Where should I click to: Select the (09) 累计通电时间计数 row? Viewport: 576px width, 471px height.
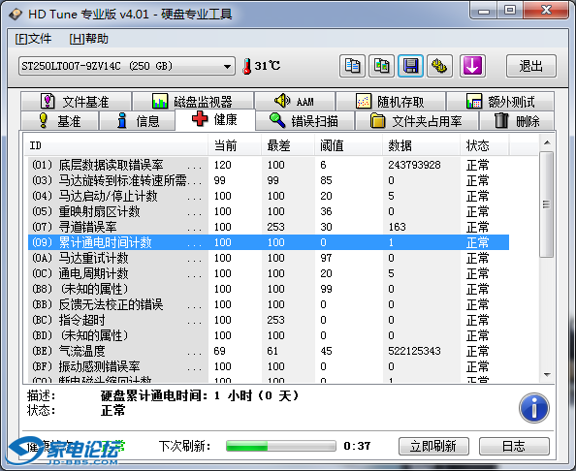click(269, 242)
